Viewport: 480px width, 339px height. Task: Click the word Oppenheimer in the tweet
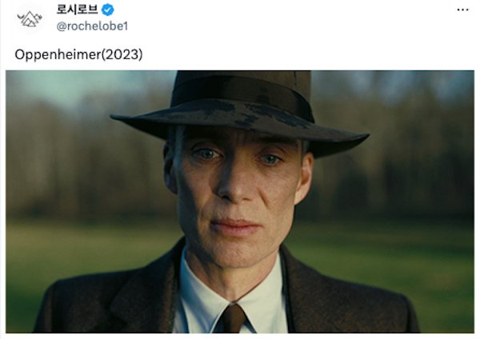58,54
